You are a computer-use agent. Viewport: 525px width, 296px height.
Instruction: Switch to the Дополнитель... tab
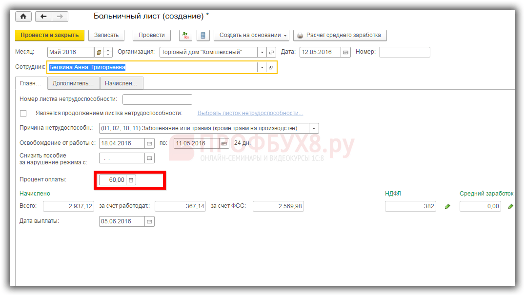click(74, 83)
